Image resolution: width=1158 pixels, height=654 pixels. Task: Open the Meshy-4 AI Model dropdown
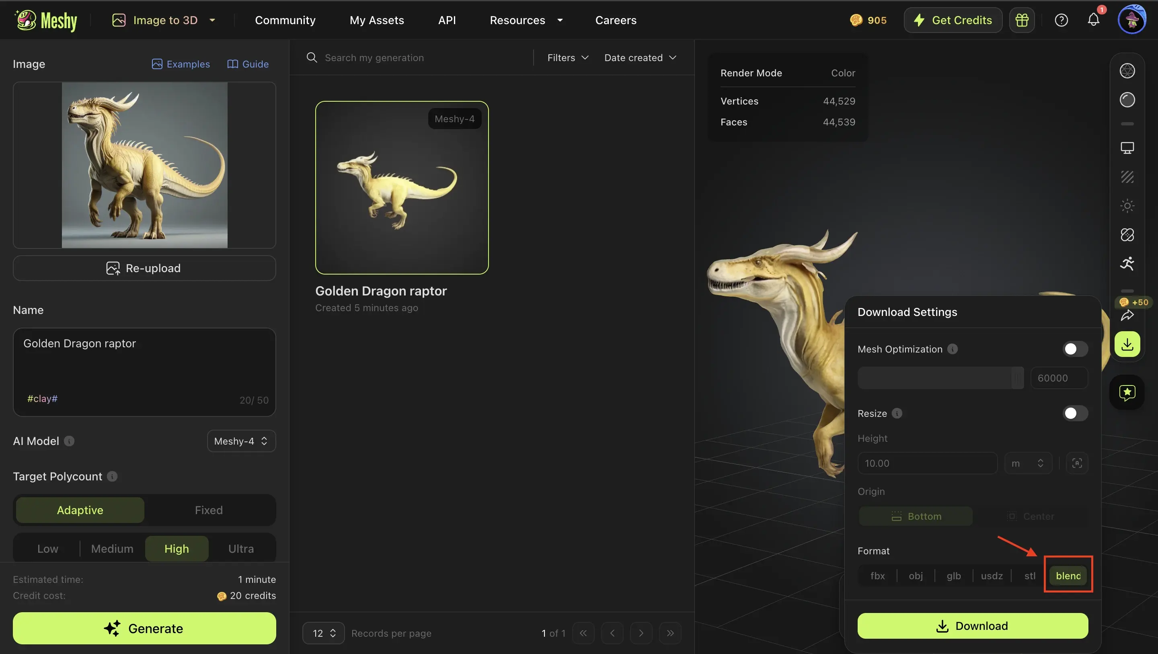[241, 441]
